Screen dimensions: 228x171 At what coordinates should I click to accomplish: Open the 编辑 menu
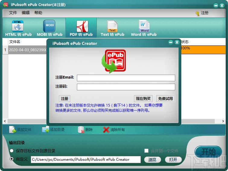[26, 13]
